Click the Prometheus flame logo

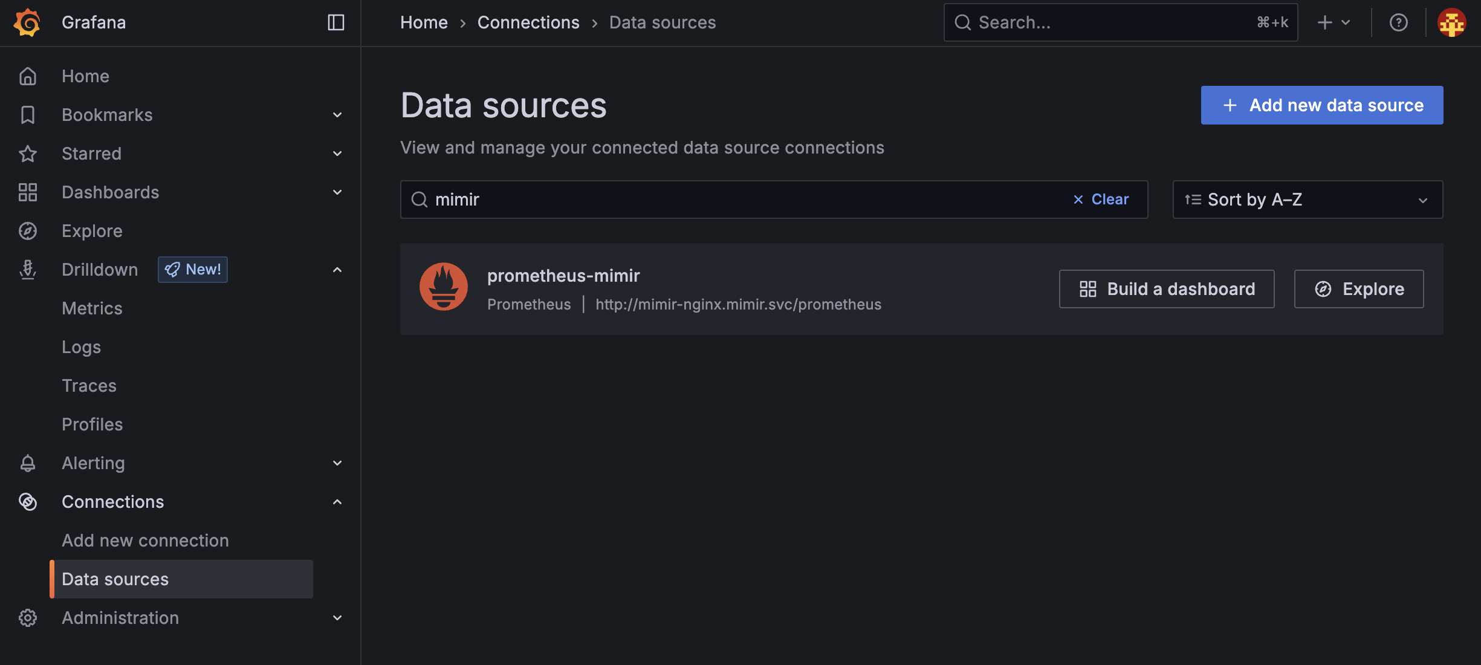444,287
